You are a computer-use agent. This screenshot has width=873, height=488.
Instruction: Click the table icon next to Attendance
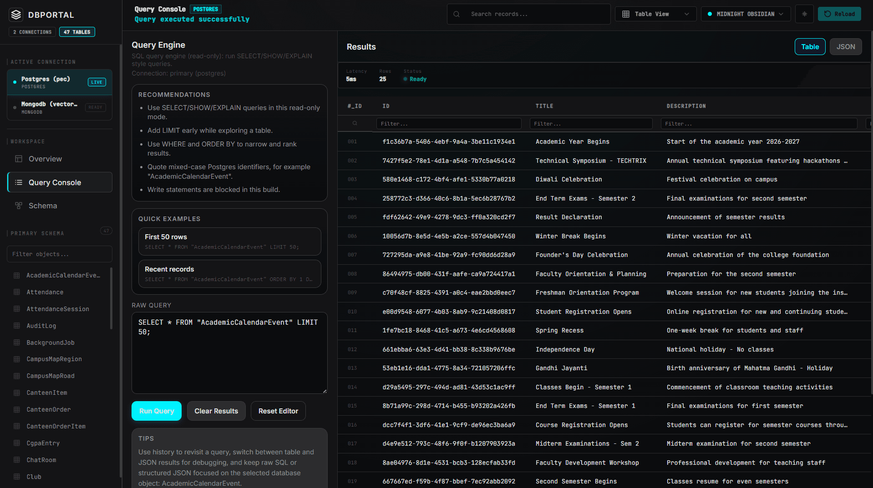point(17,292)
